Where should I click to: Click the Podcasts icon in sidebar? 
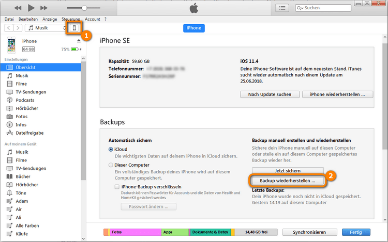[x=9, y=100]
